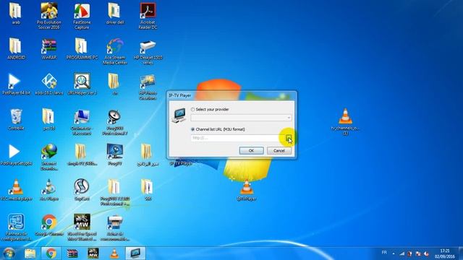This screenshot has height=260, width=463.
Task: Open the provider dropdown list
Action: 289,118
